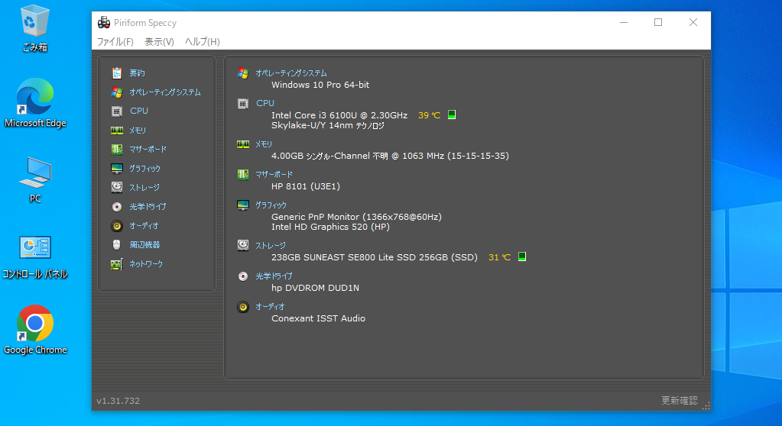
Task: Click the 光学ドライブ disc icon in sidebar
Action: (117, 207)
